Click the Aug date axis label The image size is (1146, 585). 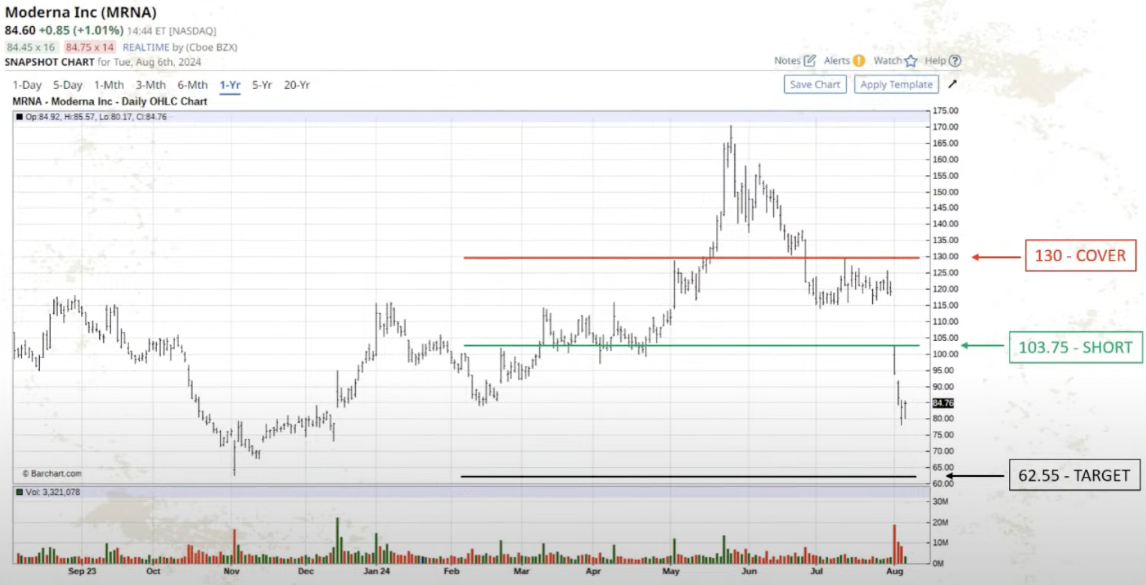[895, 571]
